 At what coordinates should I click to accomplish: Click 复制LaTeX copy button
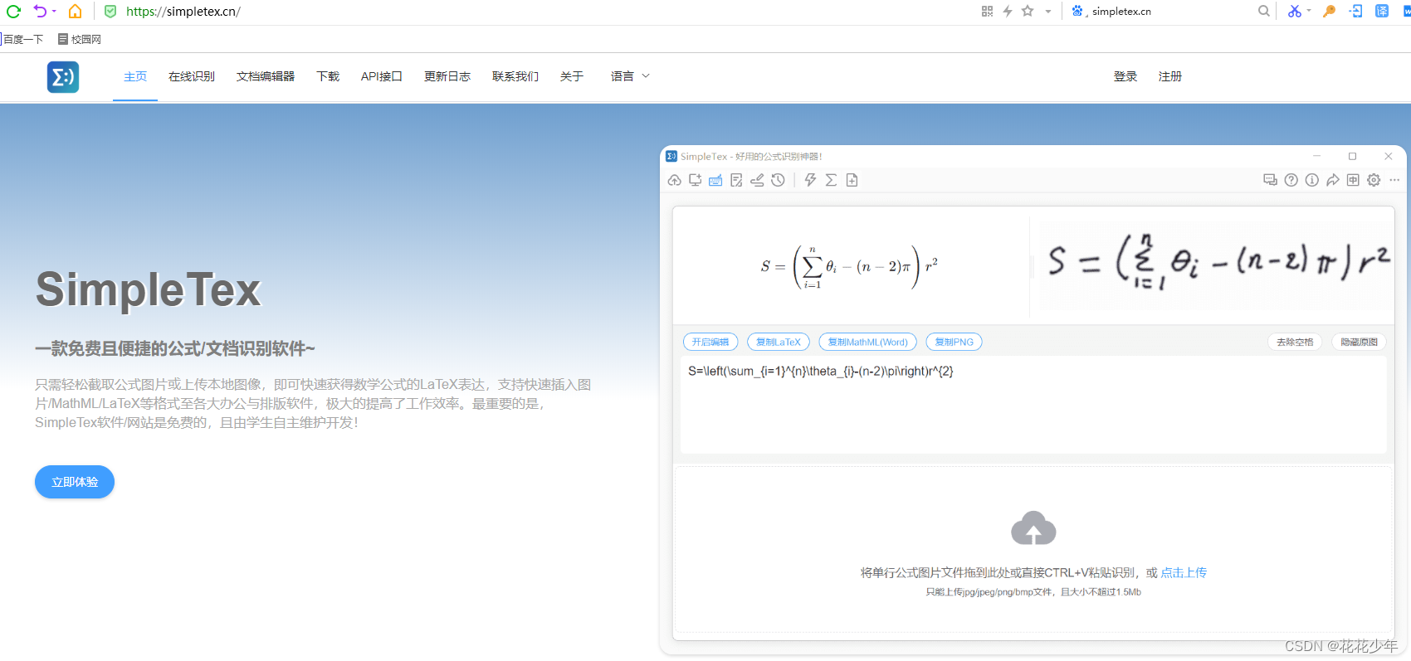click(x=779, y=342)
